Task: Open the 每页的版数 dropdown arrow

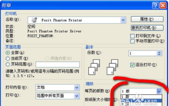Action: pos(159,91)
